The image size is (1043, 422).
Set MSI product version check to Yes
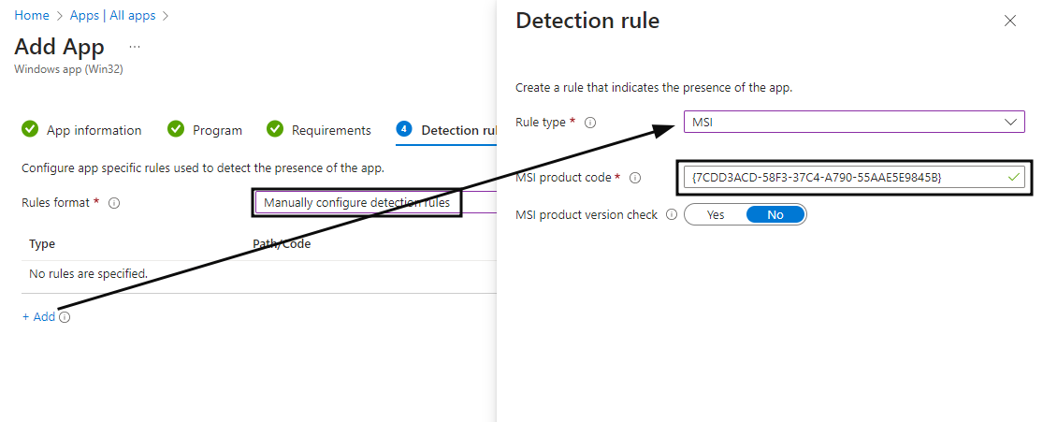point(716,215)
